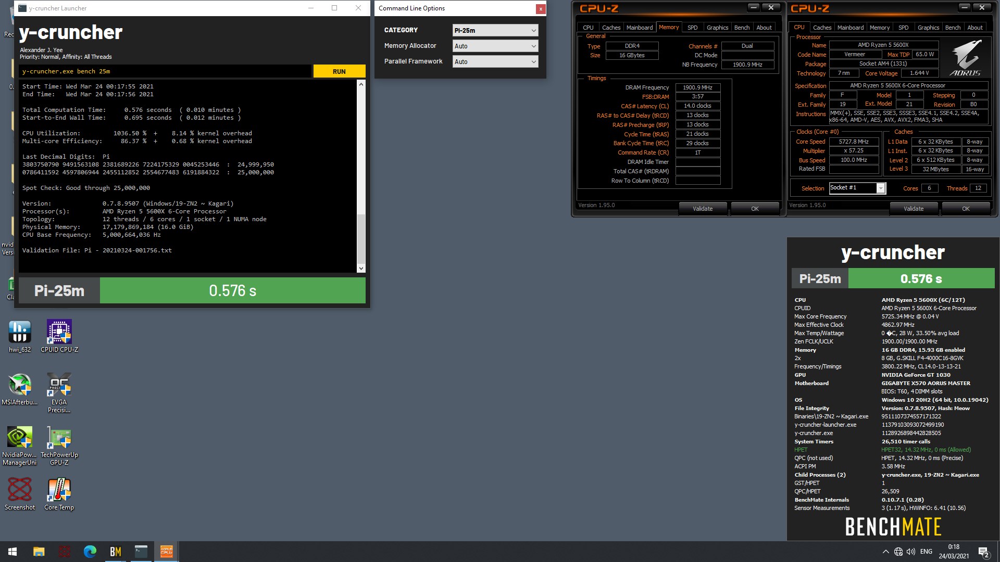This screenshot has height=562, width=1000.
Task: Switch to CPU tab in left CPU-Z
Action: pyautogui.click(x=588, y=28)
